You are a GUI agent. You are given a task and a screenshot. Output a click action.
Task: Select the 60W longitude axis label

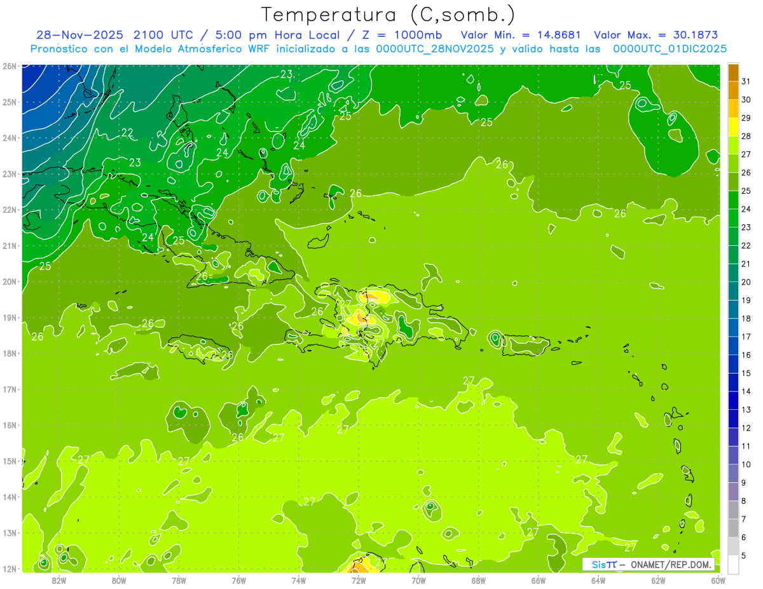pos(718,579)
